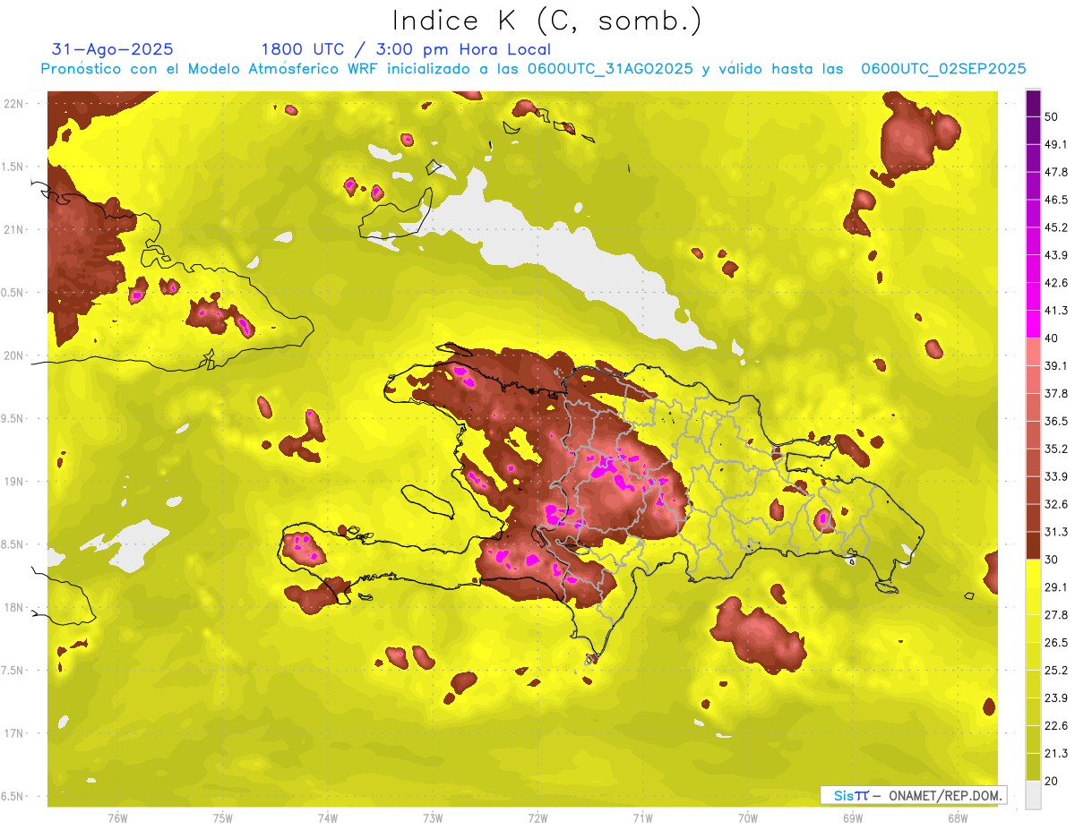
Task: Click the '40' colorbar value
Action: click(x=1051, y=338)
